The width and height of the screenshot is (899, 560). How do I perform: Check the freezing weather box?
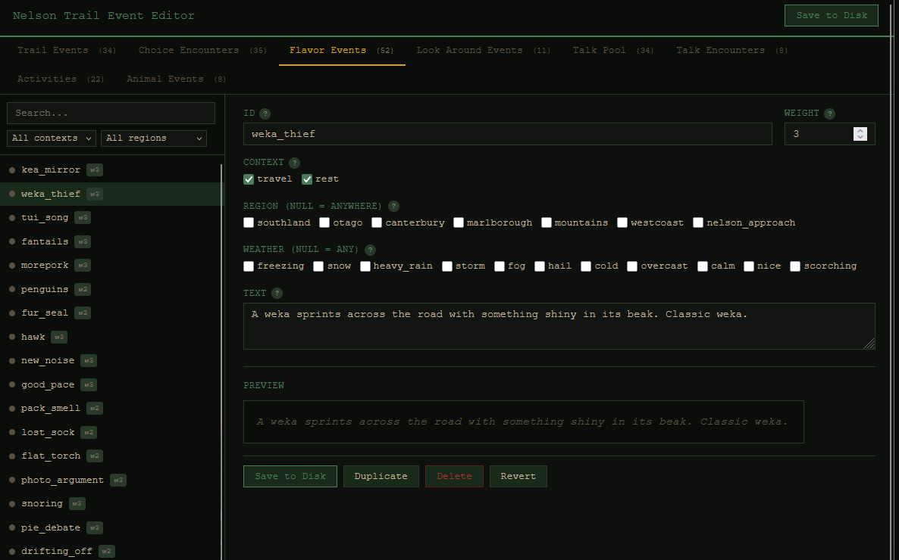(249, 266)
